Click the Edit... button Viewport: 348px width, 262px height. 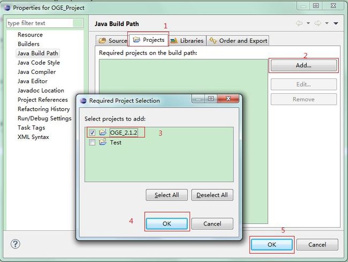[x=304, y=84]
